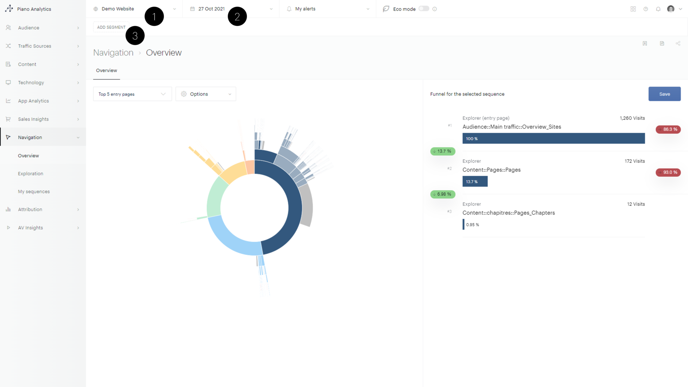Viewport: 688px width, 387px height.
Task: Switch to the Exploration page in sidebar
Action: coord(30,173)
